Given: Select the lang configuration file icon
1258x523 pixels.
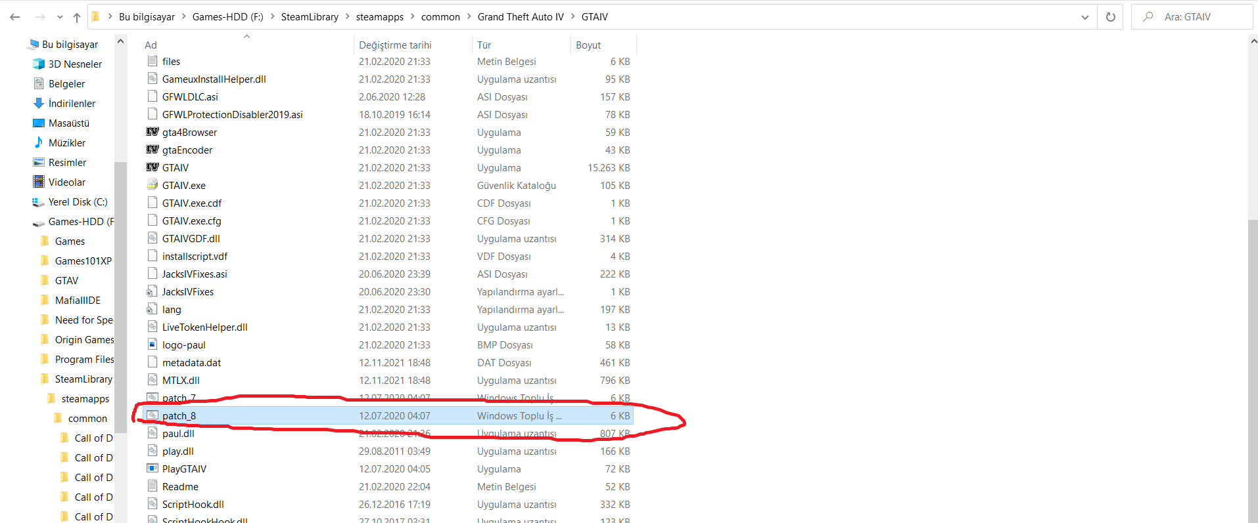Looking at the screenshot, I should coord(152,309).
